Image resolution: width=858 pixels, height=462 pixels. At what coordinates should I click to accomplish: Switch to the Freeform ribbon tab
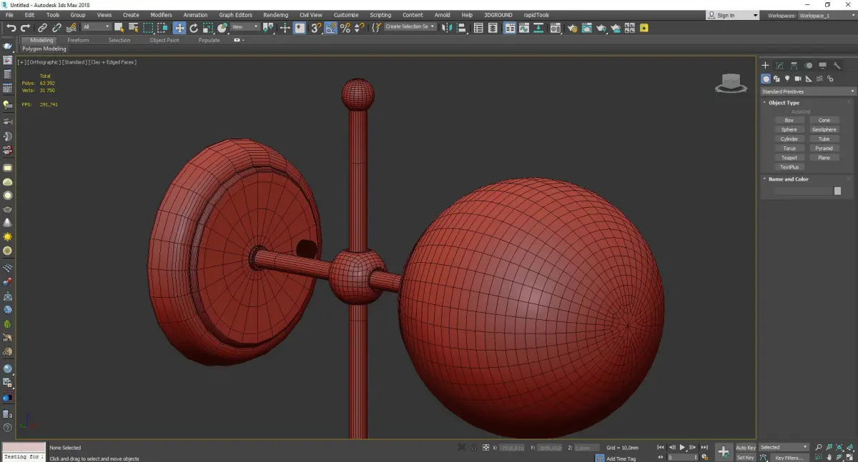tap(78, 40)
